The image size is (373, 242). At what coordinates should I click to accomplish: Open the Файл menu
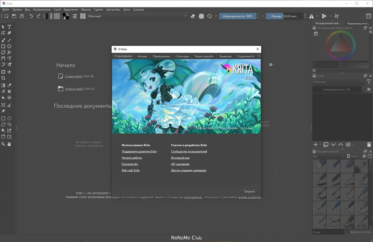pyautogui.click(x=6, y=10)
